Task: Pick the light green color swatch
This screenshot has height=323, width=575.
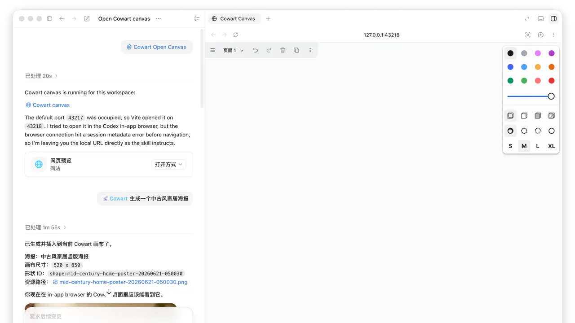Action: [524, 81]
